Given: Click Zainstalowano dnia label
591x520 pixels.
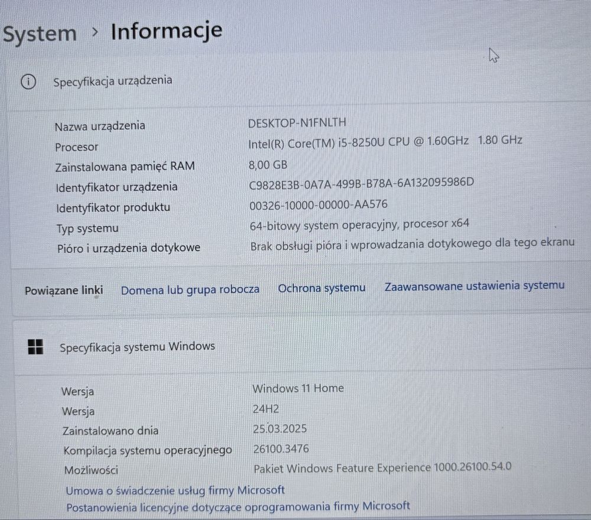Looking at the screenshot, I should pyautogui.click(x=111, y=431).
